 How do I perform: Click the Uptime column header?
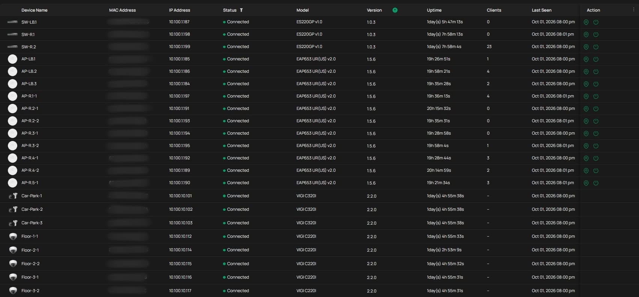coord(434,10)
